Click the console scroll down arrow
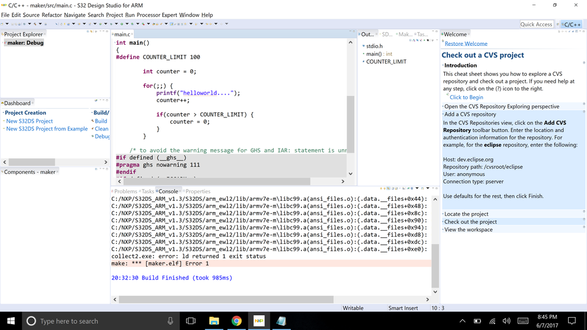This screenshot has height=330, width=587. tap(435, 291)
